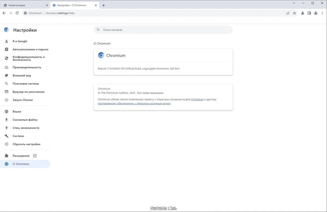Click the Chromium site info chip in address bar
The image size is (327, 212).
click(33, 13)
